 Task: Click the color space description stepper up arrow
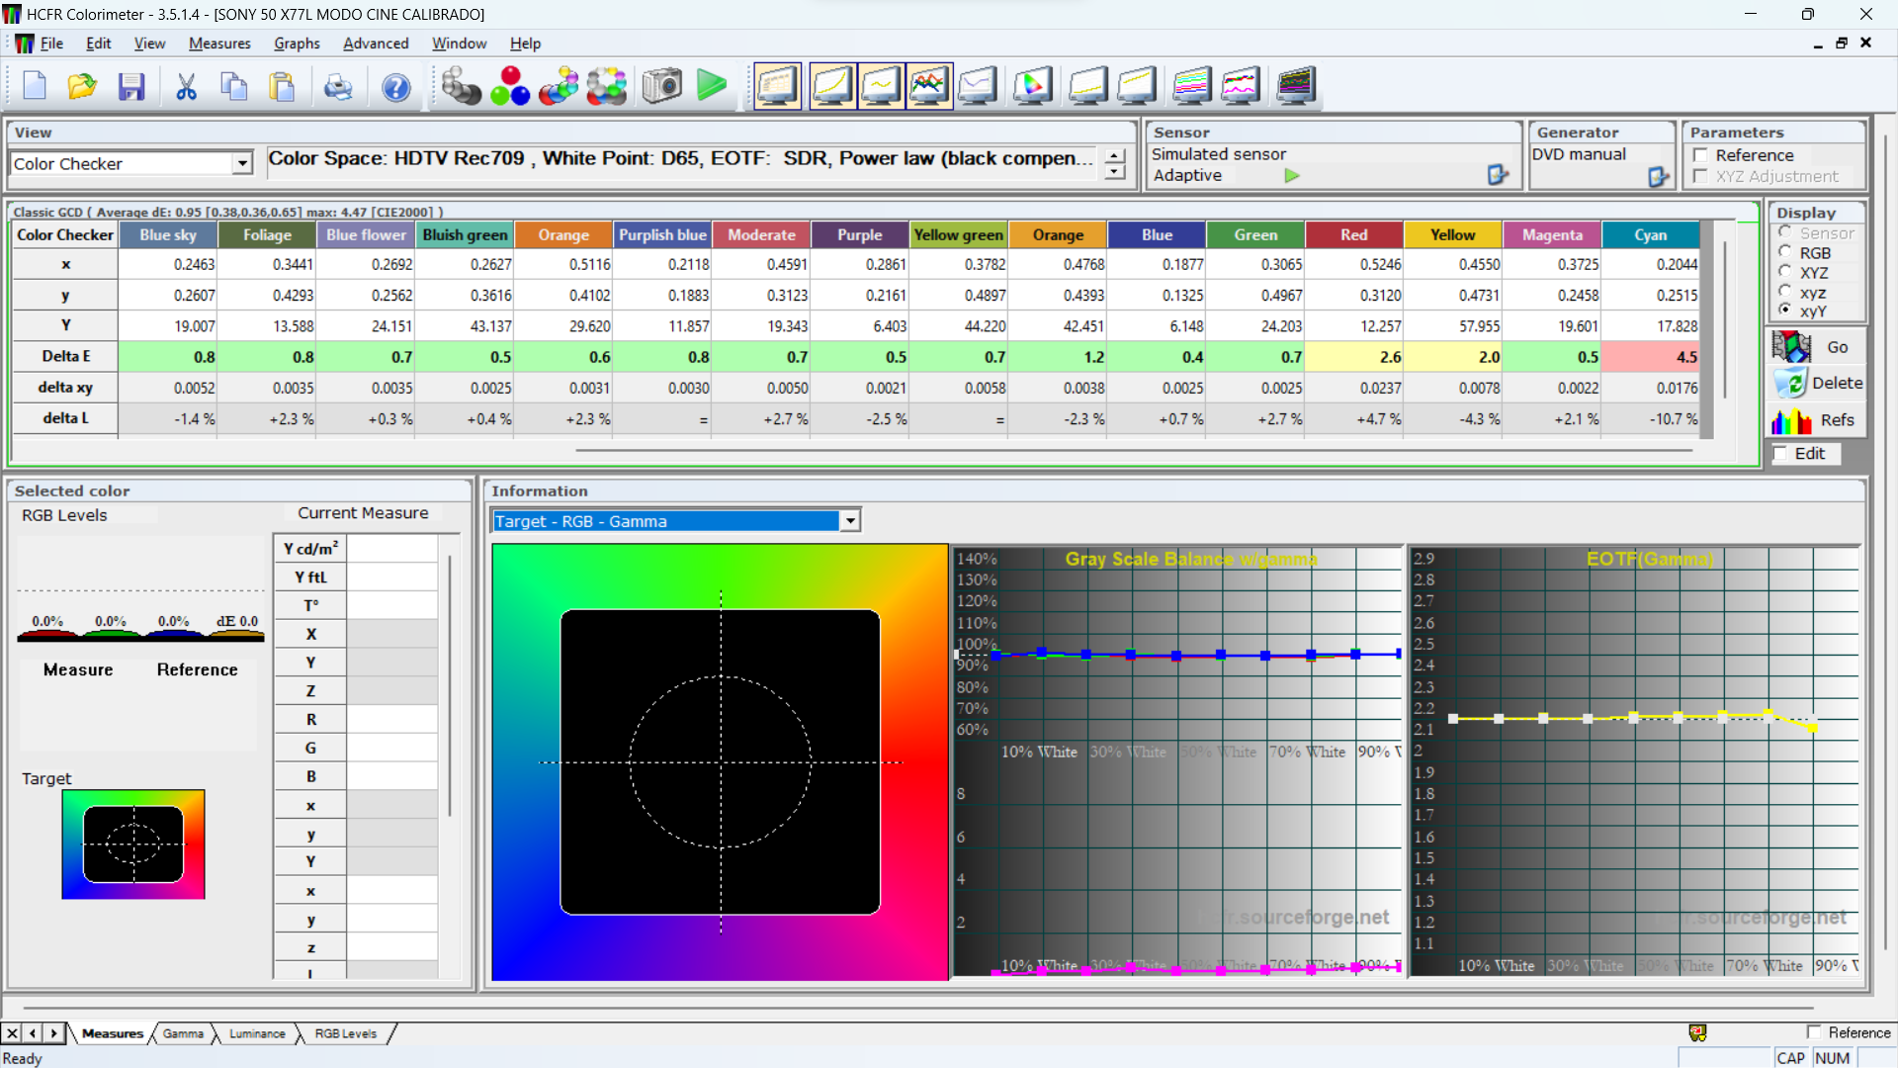1116,157
